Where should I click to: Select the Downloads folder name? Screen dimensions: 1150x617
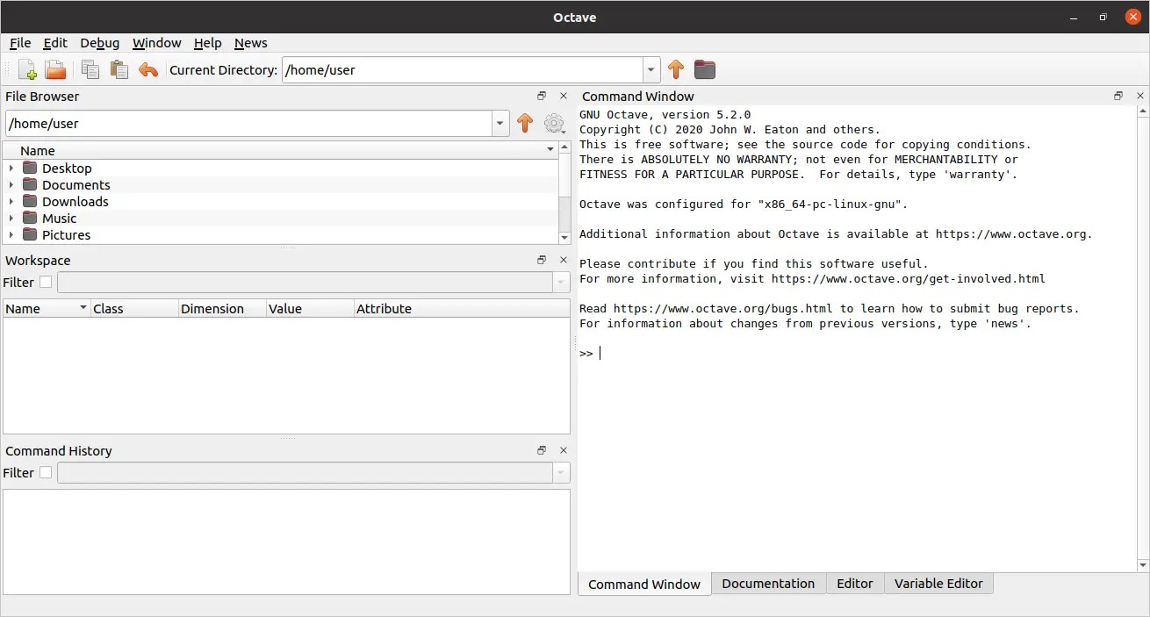[x=75, y=201]
